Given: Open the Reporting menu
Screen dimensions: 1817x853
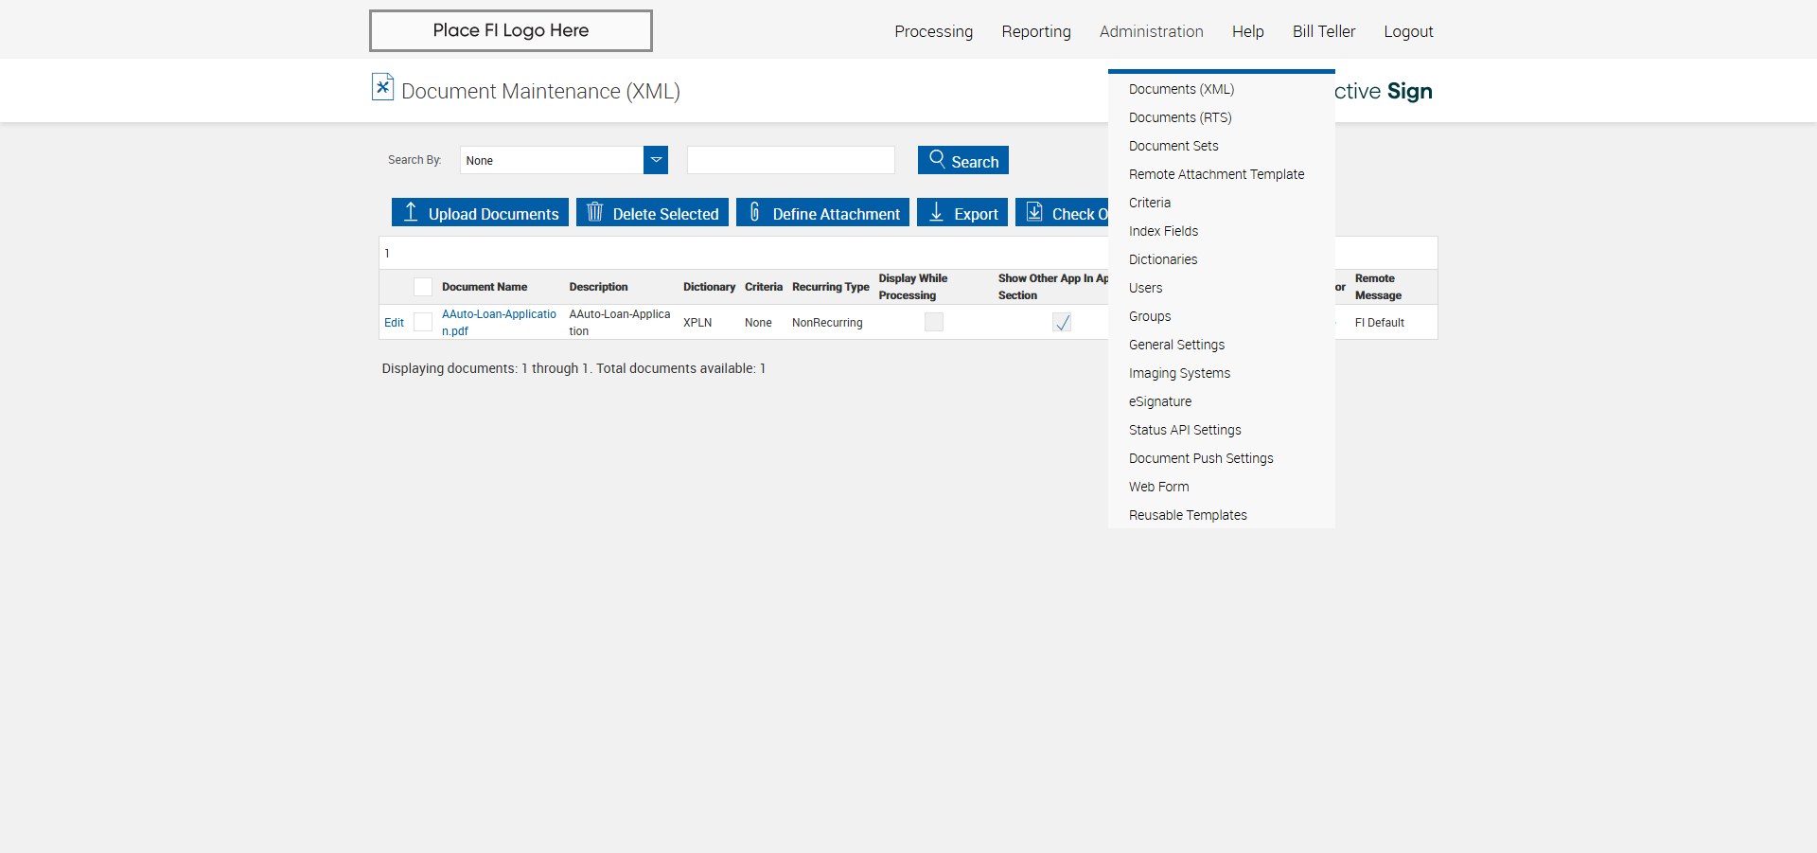Looking at the screenshot, I should tap(1036, 31).
